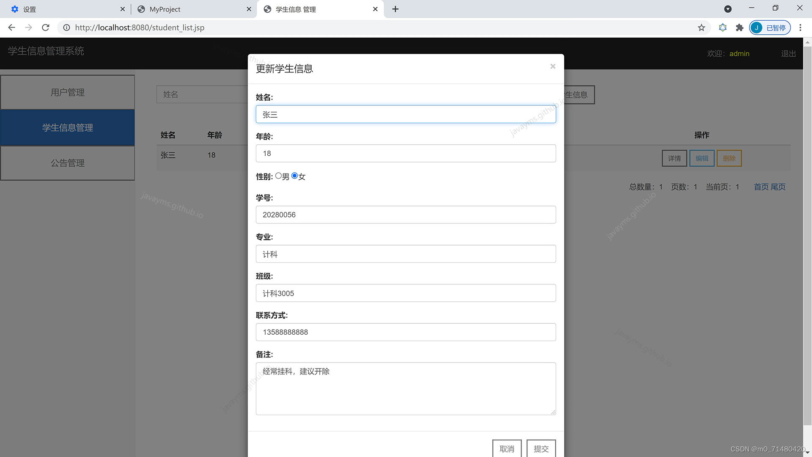Click the 专业 field showing 计科
The width and height of the screenshot is (812, 457).
tap(406, 254)
